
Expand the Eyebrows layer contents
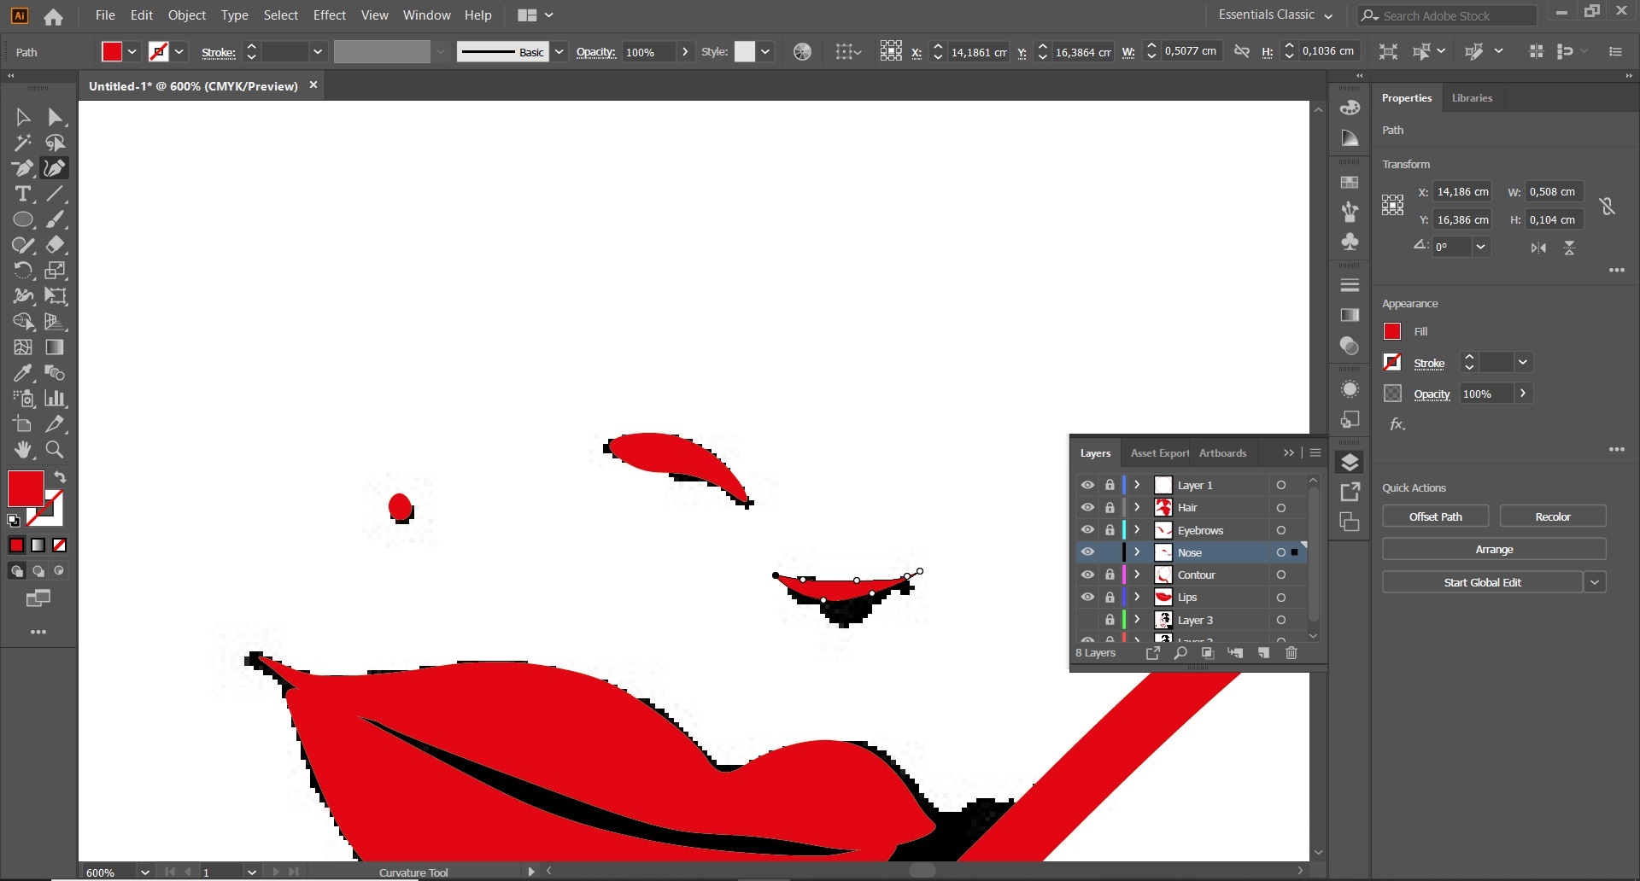(x=1137, y=530)
